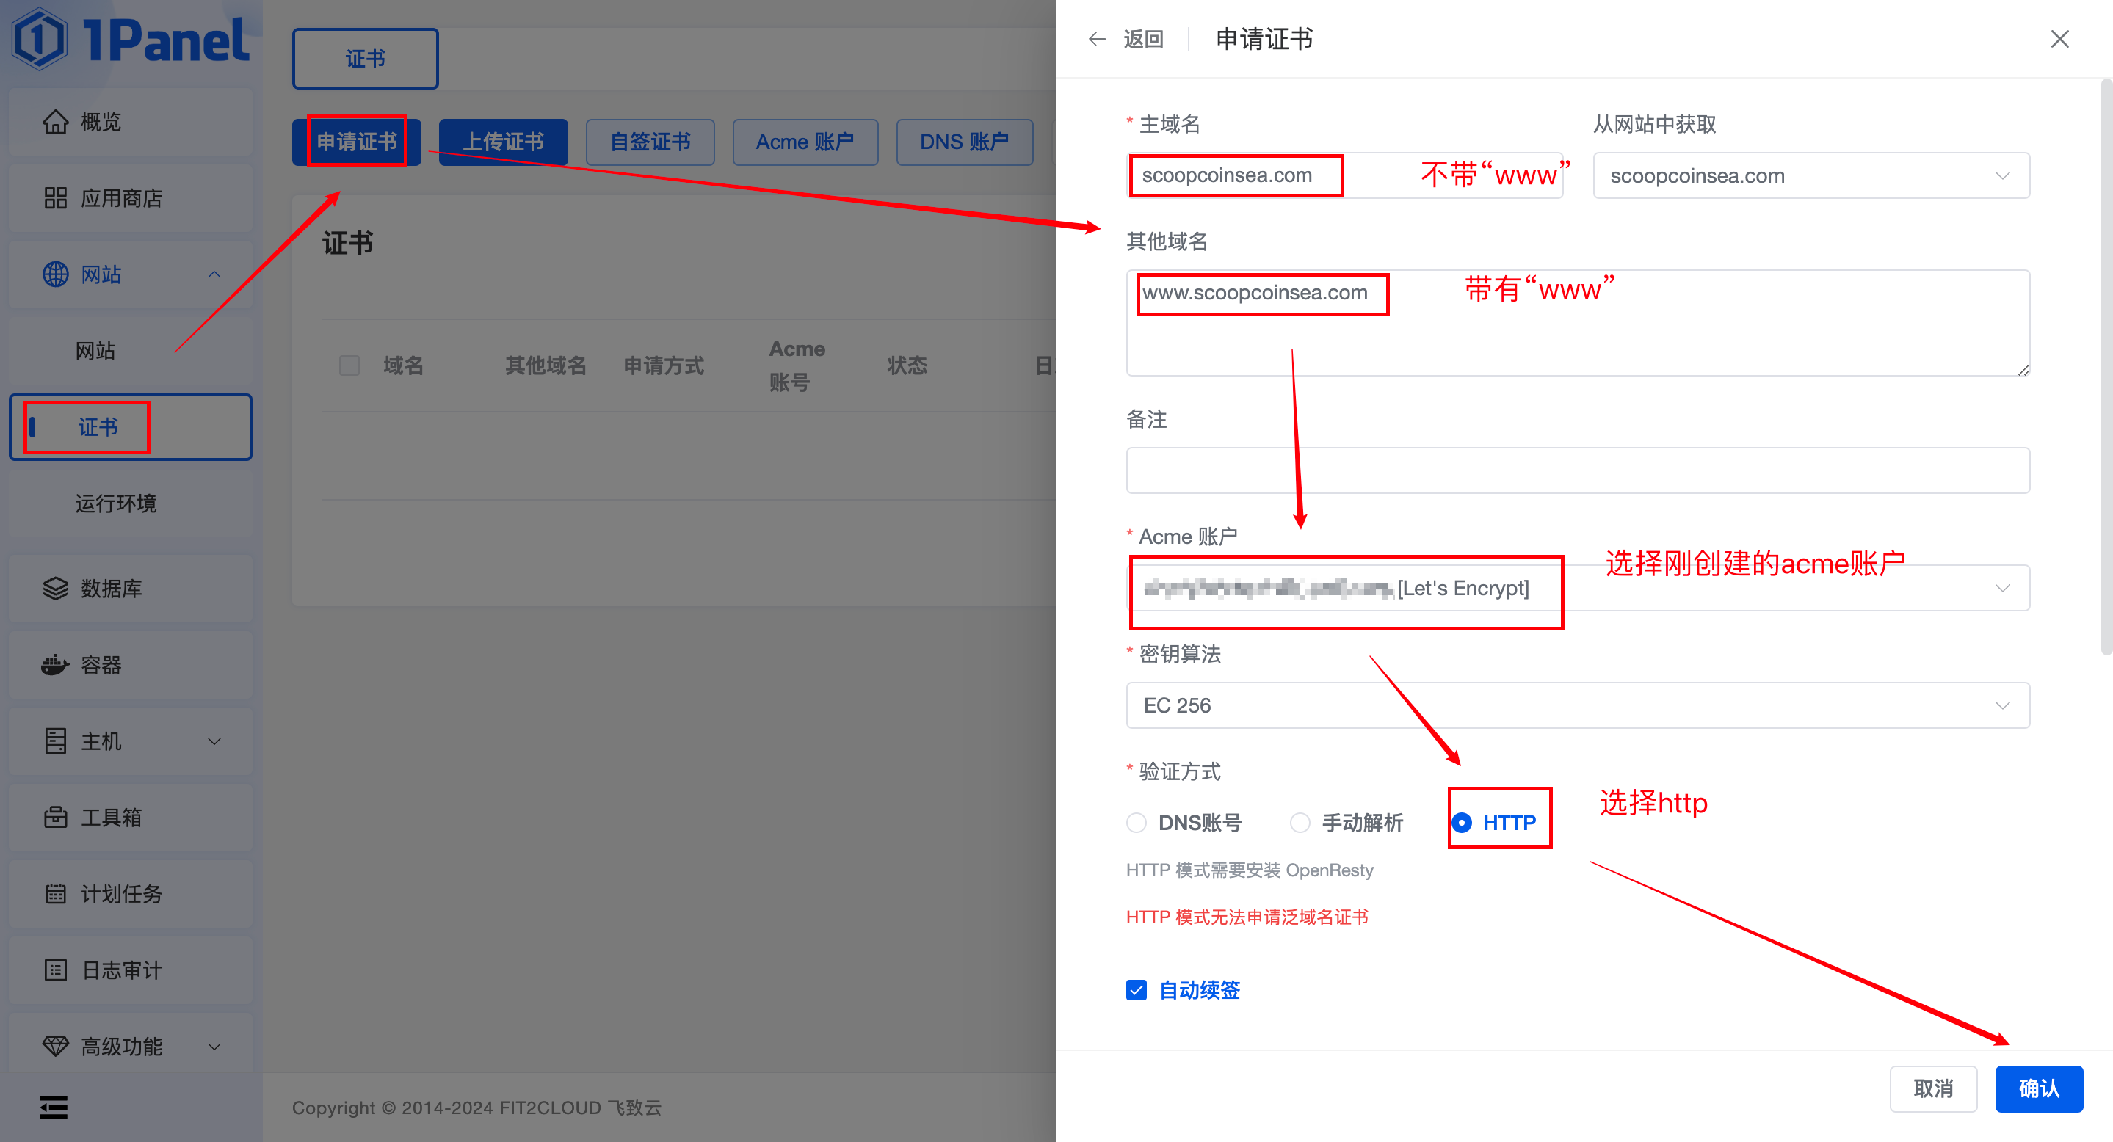
Task: Click the Acme 账户 button in toolbar
Action: coord(805,142)
